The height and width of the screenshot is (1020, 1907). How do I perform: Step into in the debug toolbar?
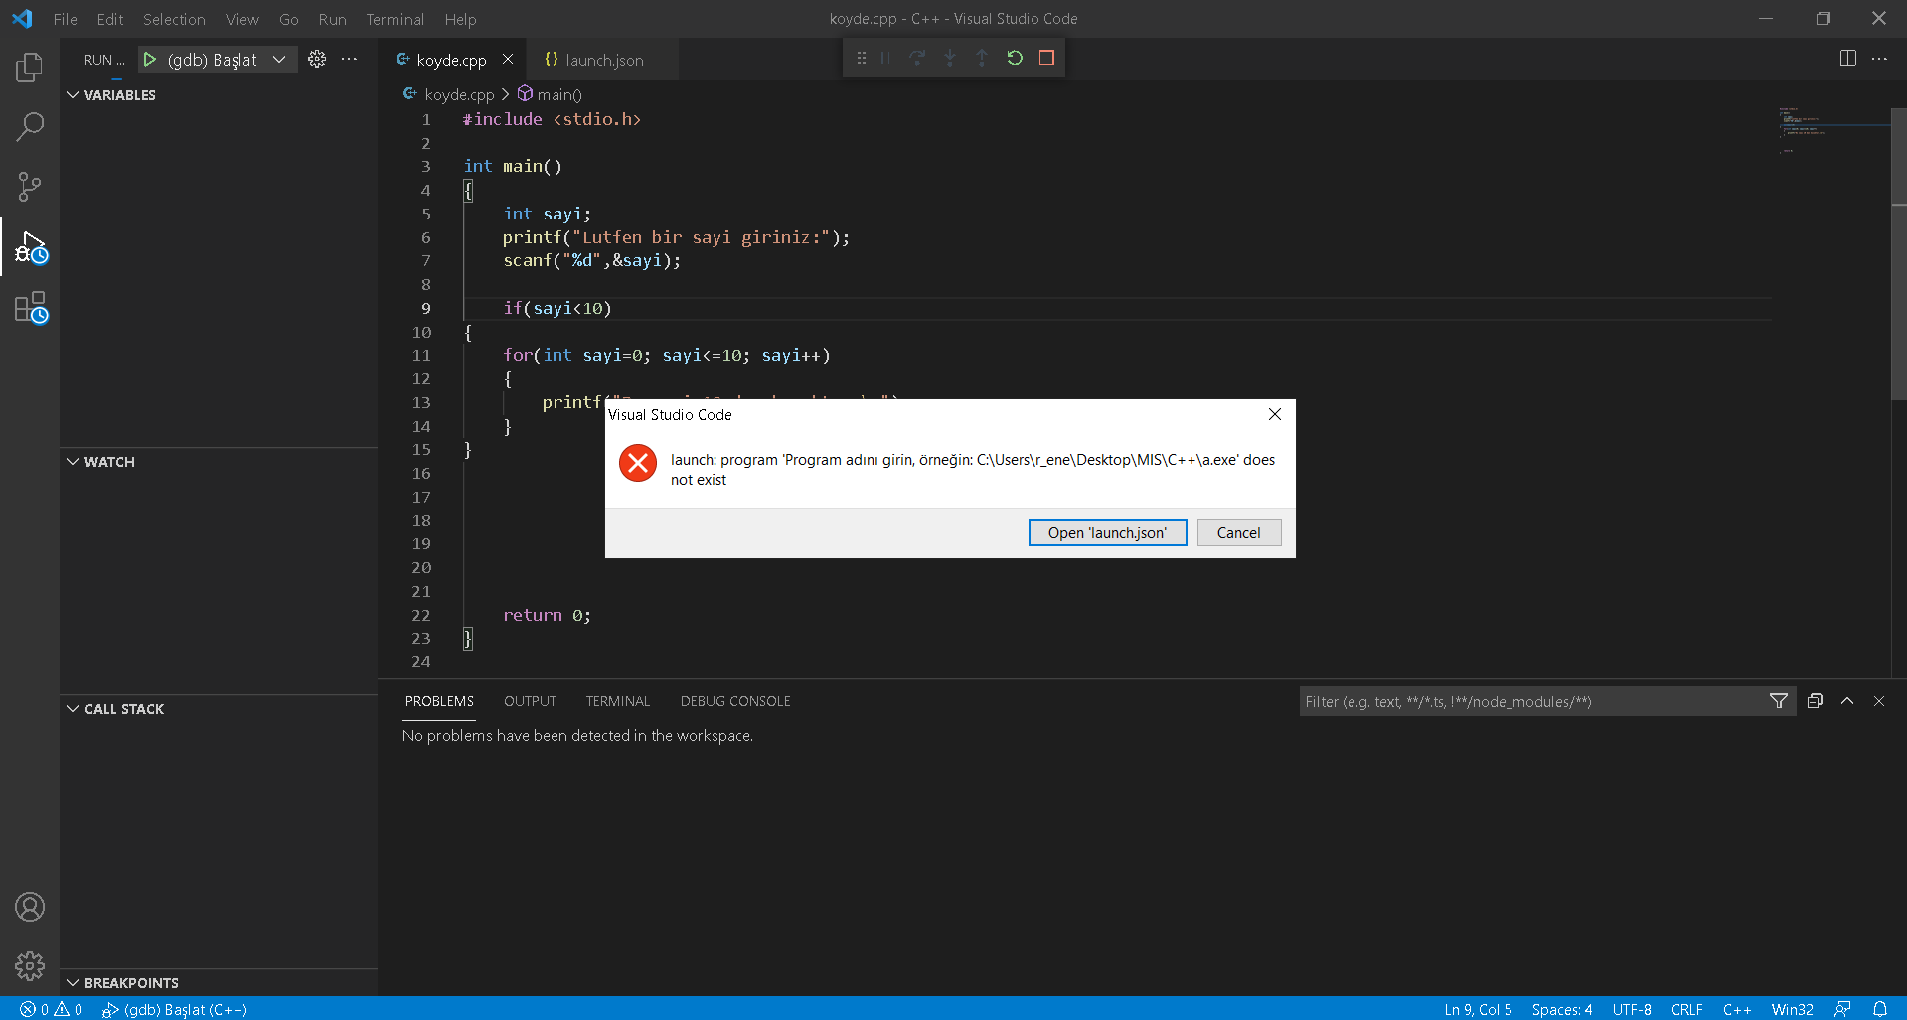[950, 58]
